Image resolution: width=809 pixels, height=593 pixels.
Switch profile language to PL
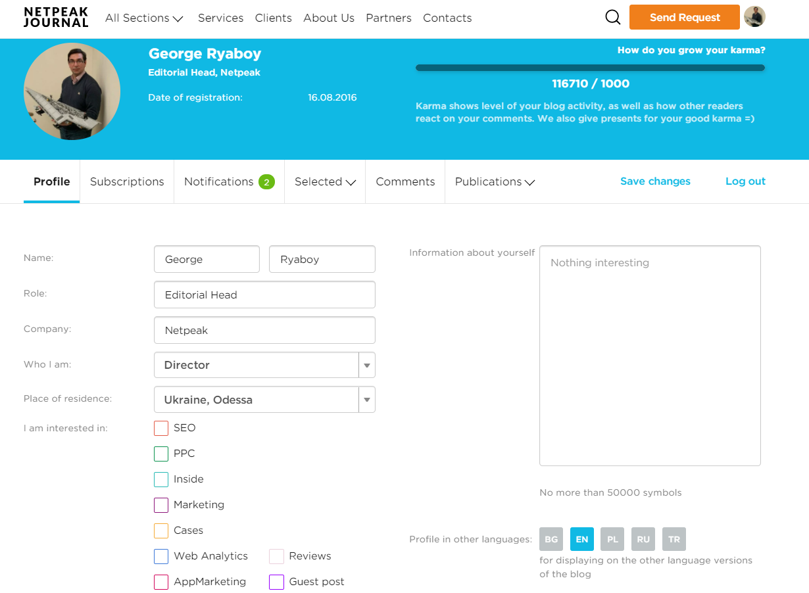tap(612, 539)
